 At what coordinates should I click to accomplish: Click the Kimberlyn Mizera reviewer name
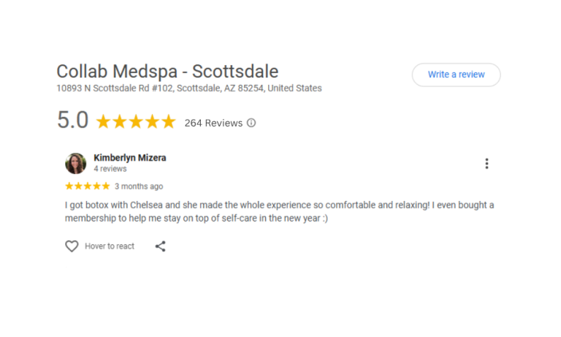[130, 158]
